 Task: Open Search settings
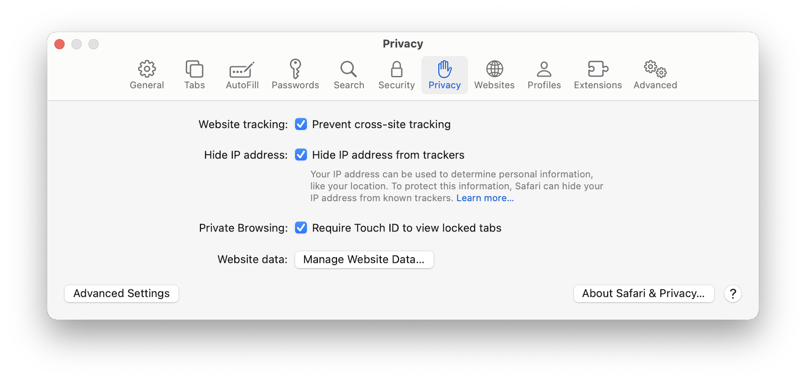pyautogui.click(x=349, y=74)
